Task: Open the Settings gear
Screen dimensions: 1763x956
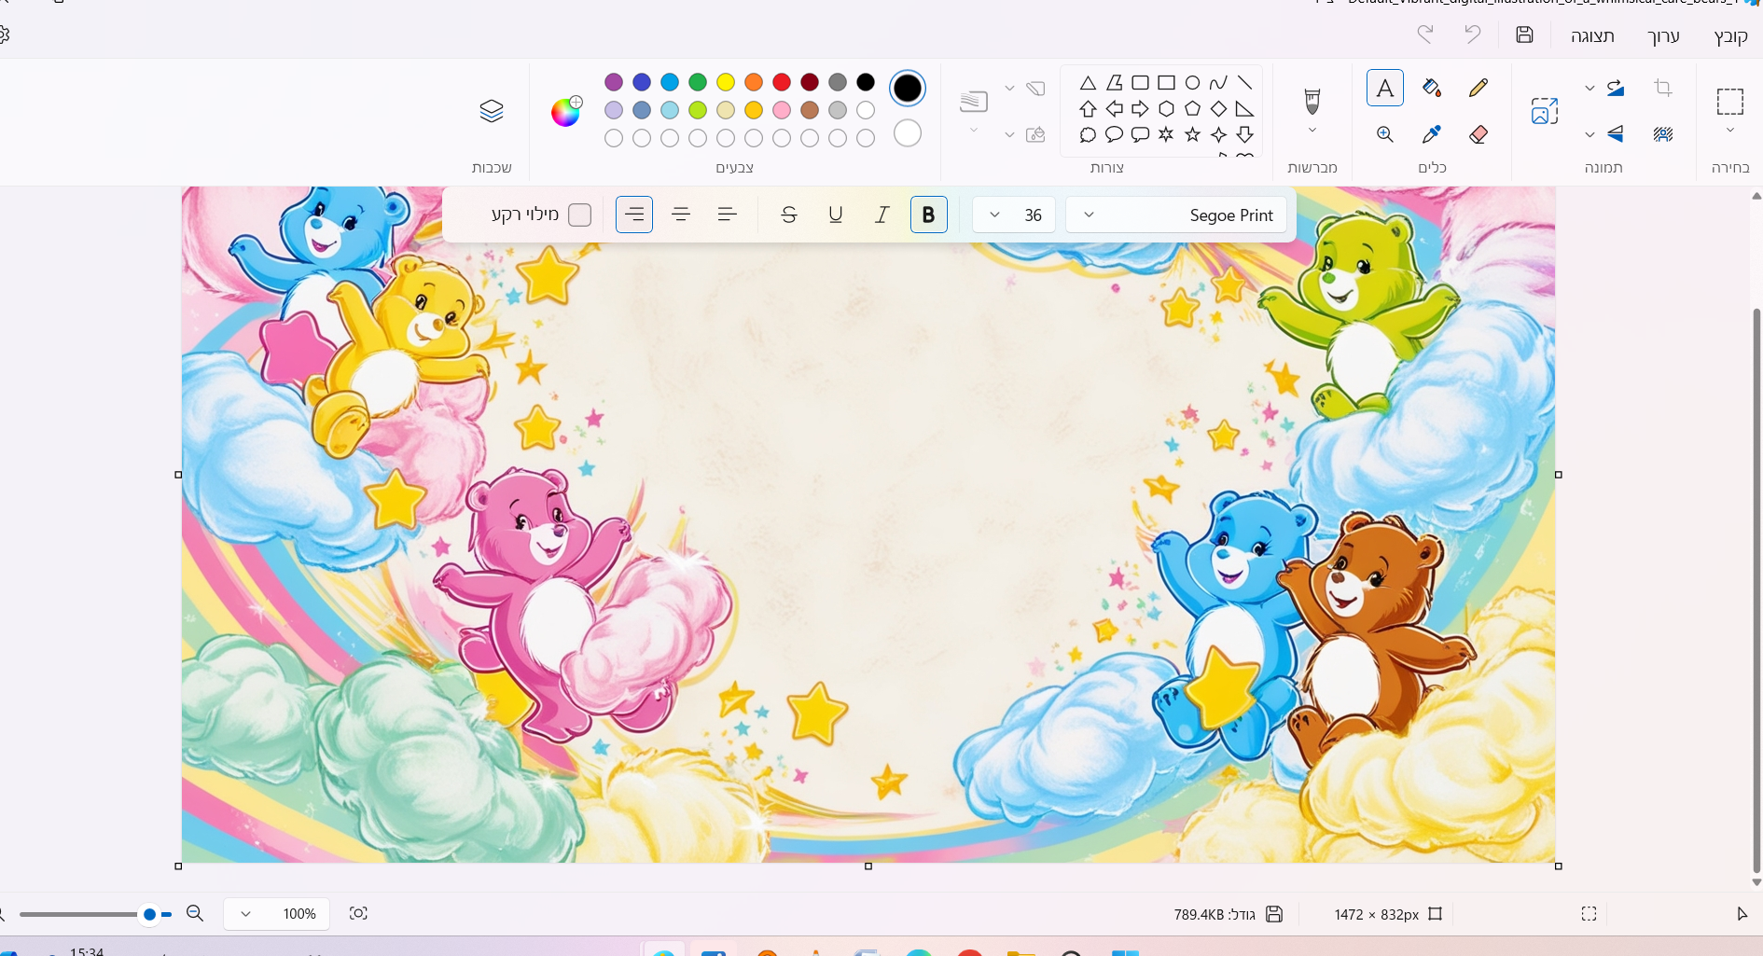Action: tap(3, 35)
